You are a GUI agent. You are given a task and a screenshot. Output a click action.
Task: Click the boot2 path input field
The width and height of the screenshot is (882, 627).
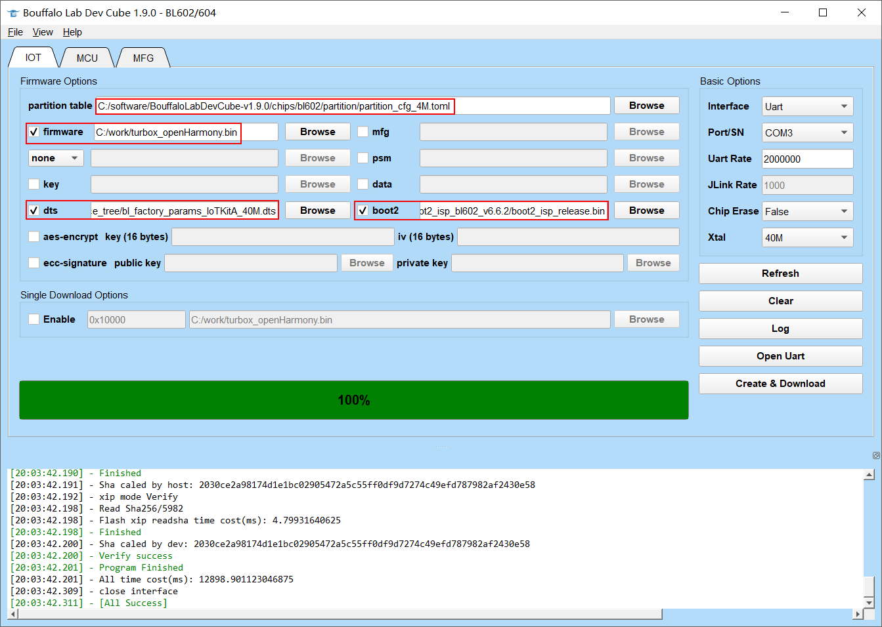click(x=513, y=211)
